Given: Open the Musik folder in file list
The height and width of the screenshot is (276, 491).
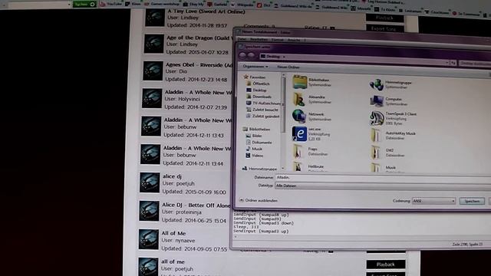Looking at the screenshot, I should click(x=375, y=168).
